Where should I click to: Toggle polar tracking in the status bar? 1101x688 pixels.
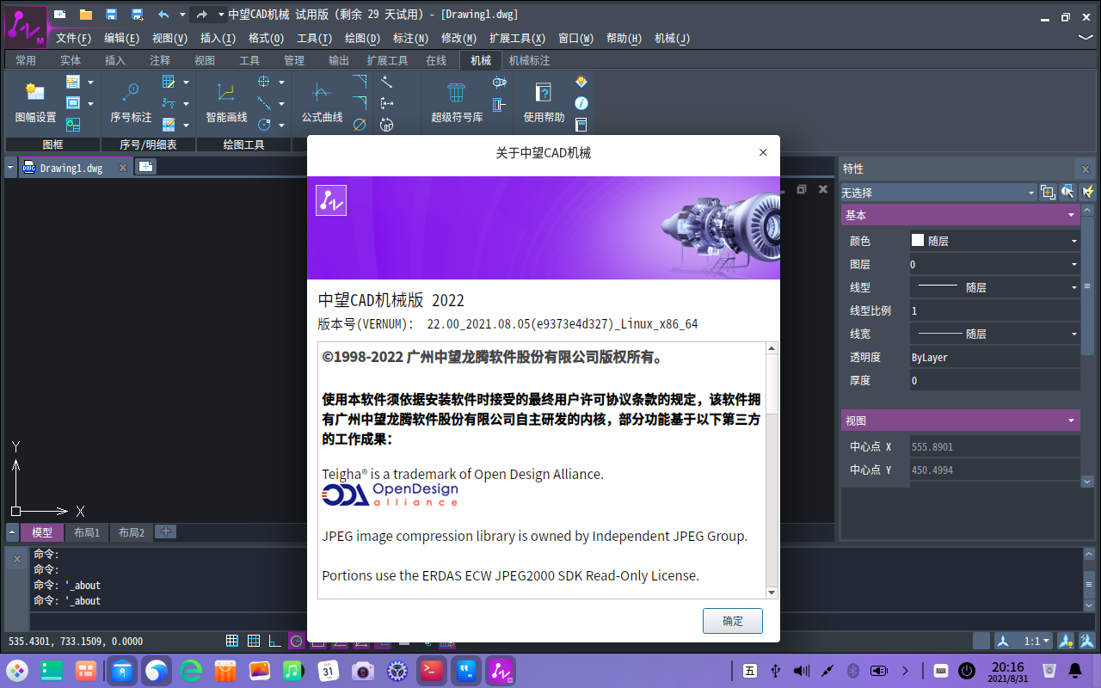[x=297, y=641]
